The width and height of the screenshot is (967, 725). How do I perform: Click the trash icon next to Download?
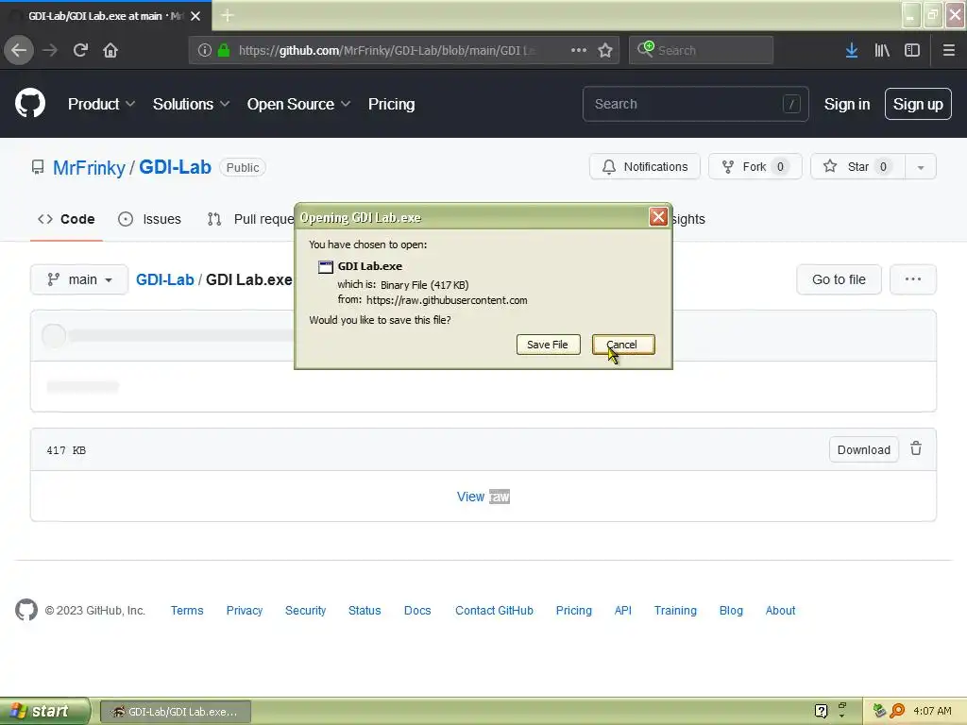[916, 448]
